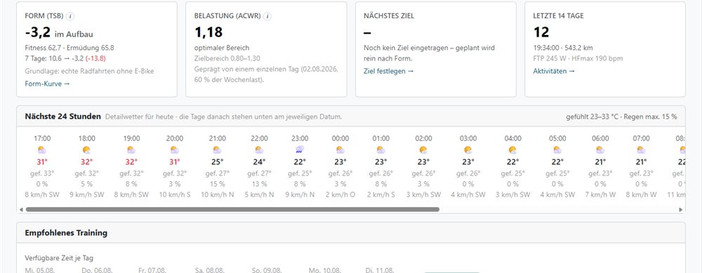Click '7 km/h W' wind at 06:00
Viewport: 702px width, 273px height.
coord(600,194)
